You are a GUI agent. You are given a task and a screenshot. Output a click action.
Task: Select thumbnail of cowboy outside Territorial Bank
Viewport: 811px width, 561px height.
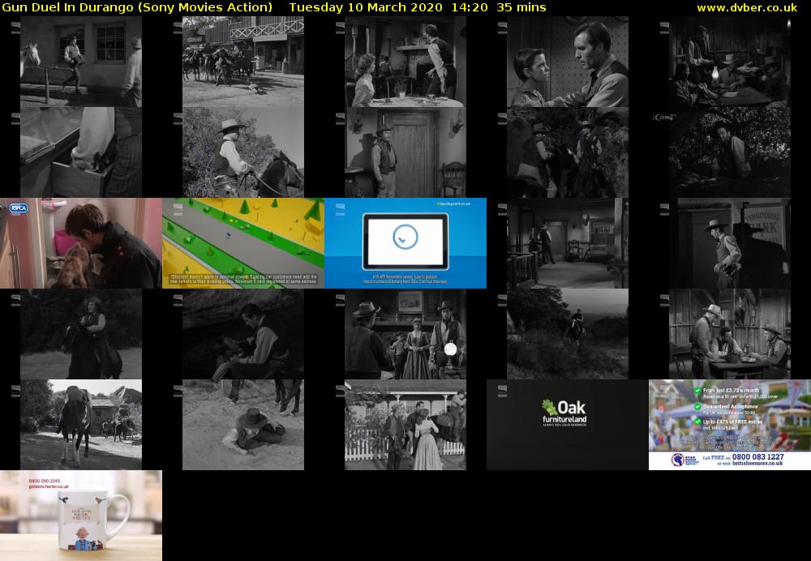730,243
